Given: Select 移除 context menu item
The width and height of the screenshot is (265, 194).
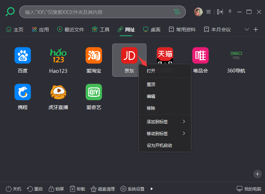Looking at the screenshot, I should (x=165, y=108).
